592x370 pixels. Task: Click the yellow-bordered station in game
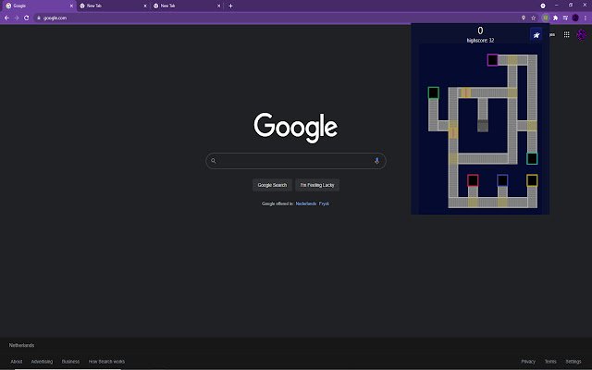click(x=532, y=180)
